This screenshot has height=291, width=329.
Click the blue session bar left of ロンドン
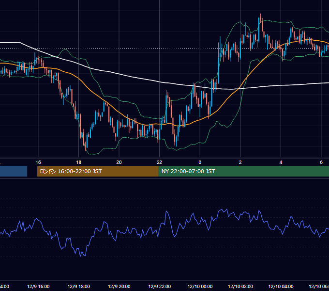tap(14, 171)
